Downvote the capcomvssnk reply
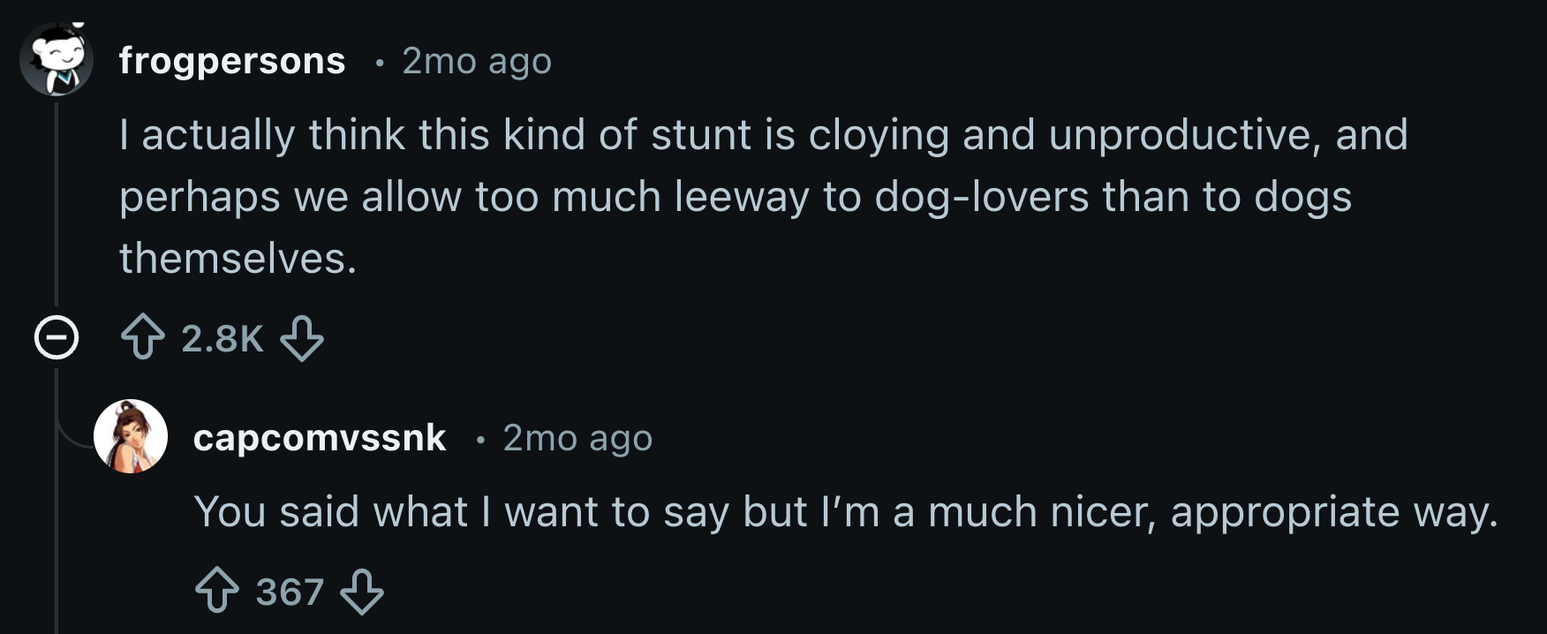The width and height of the screenshot is (1547, 634). (362, 591)
